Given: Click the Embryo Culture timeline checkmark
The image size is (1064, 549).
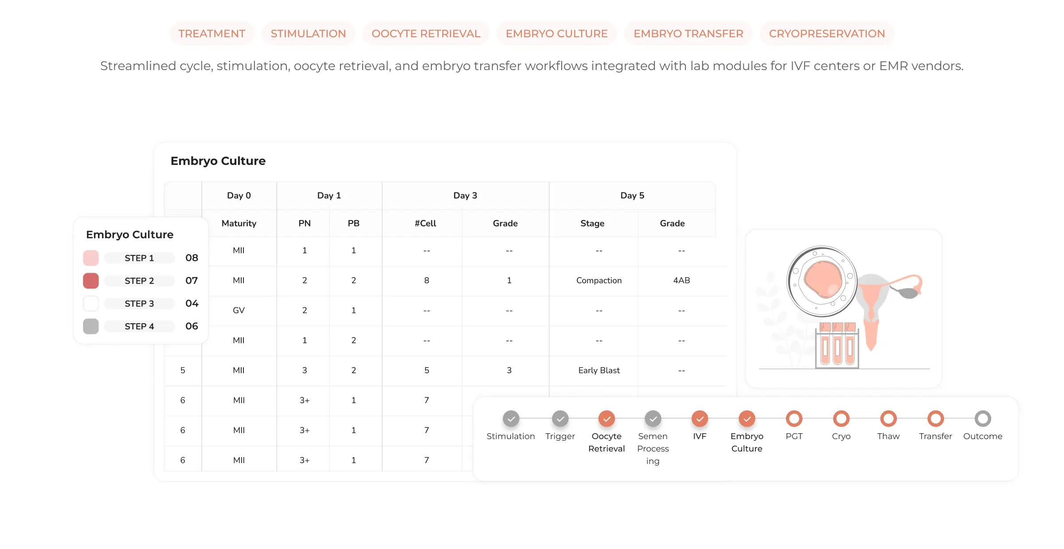Looking at the screenshot, I should pyautogui.click(x=747, y=418).
